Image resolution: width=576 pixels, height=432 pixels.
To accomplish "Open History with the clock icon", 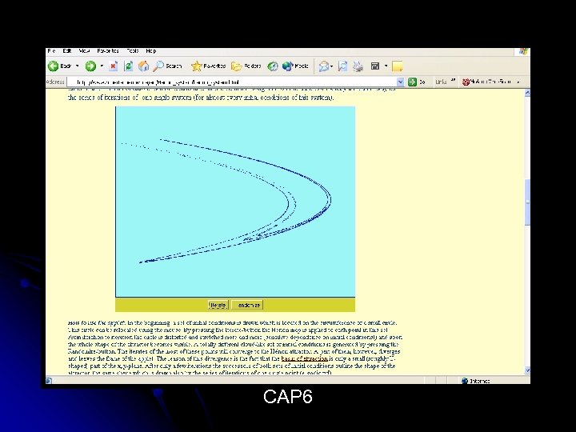I will [x=273, y=66].
